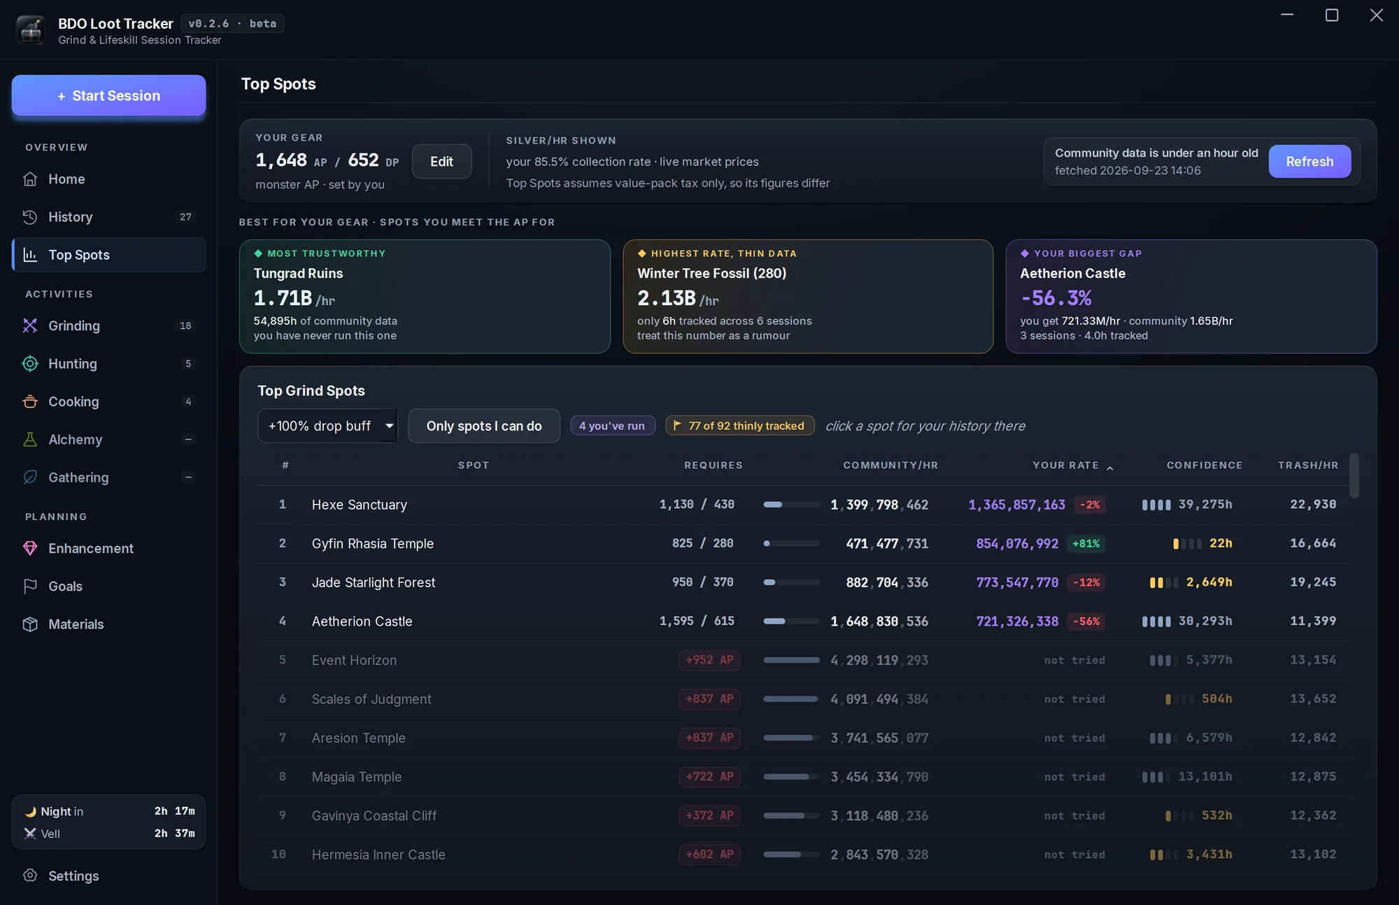Click the Materials cube icon

pyautogui.click(x=30, y=624)
